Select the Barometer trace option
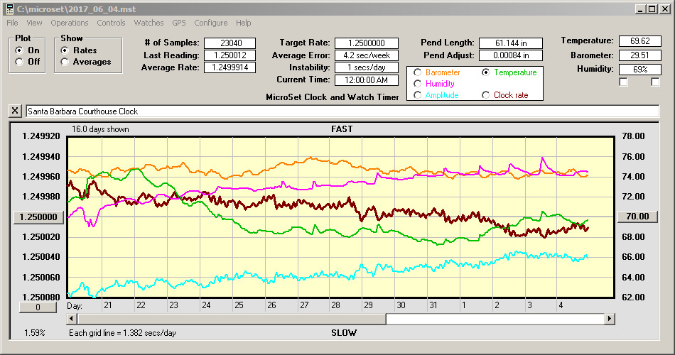Image resolution: width=675 pixels, height=355 pixels. (x=417, y=72)
